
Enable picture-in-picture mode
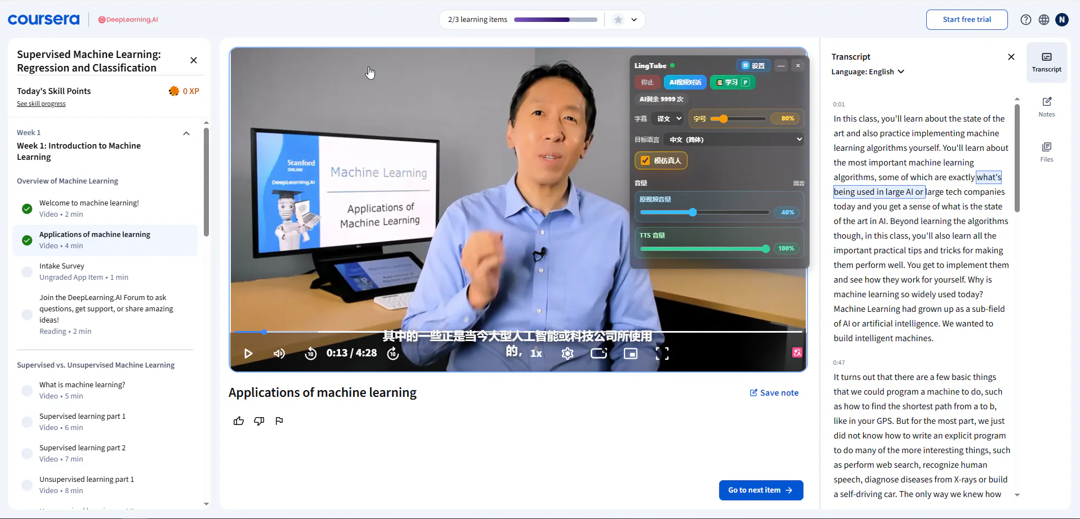point(631,354)
